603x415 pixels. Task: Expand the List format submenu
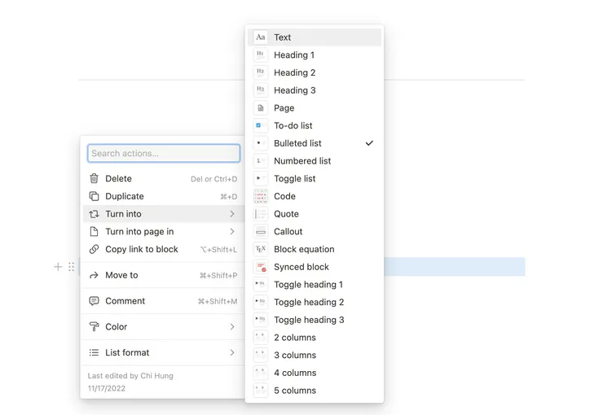coord(232,353)
